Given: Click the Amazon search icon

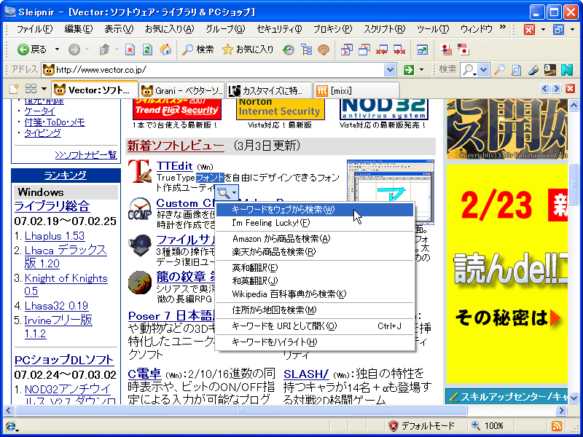Looking at the screenshot, I should (x=550, y=69).
